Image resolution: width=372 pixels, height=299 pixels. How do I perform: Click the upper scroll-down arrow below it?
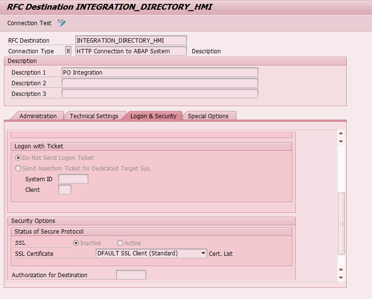pyautogui.click(x=341, y=142)
